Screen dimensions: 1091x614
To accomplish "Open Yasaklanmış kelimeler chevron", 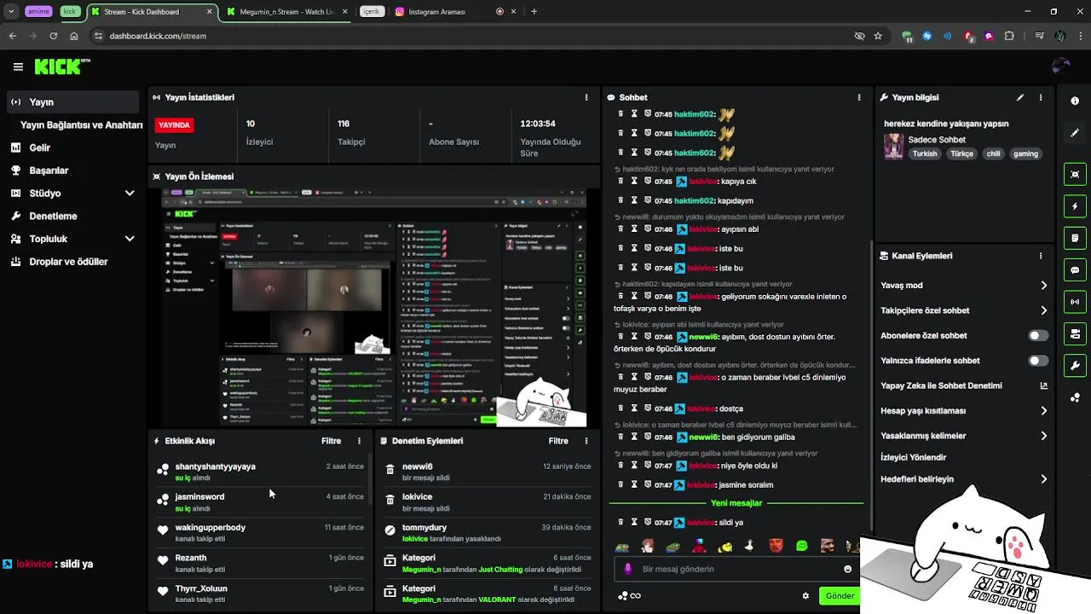I will pos(1044,436).
